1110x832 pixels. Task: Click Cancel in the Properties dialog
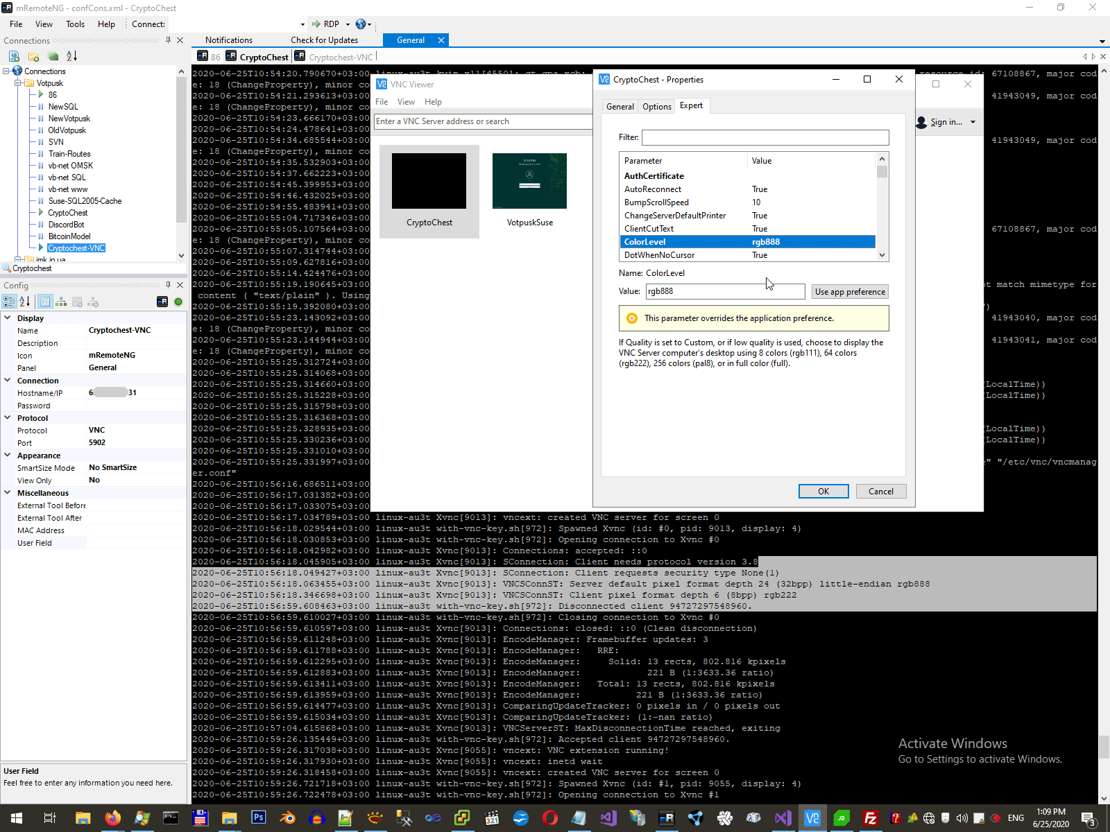(880, 492)
